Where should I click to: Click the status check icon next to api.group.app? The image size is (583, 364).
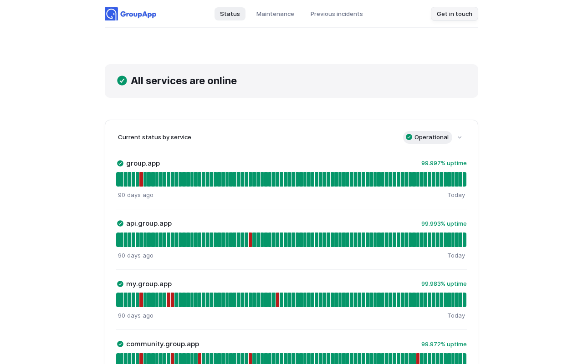[x=120, y=223]
